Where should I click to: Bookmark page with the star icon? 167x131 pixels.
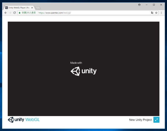[x=156, y=13]
